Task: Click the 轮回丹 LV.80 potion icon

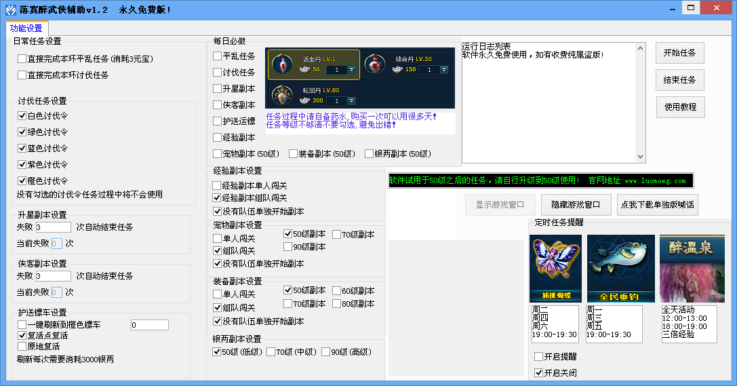Action: tap(283, 96)
